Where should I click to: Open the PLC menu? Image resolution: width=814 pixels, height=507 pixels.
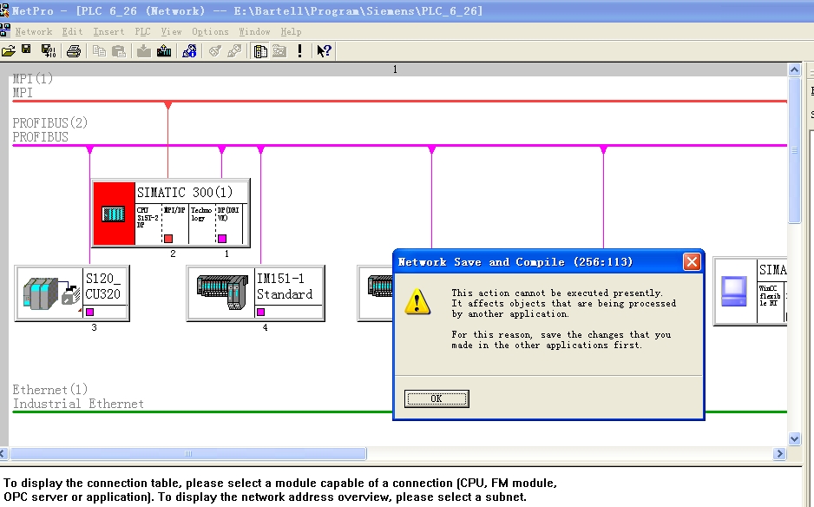pos(142,31)
